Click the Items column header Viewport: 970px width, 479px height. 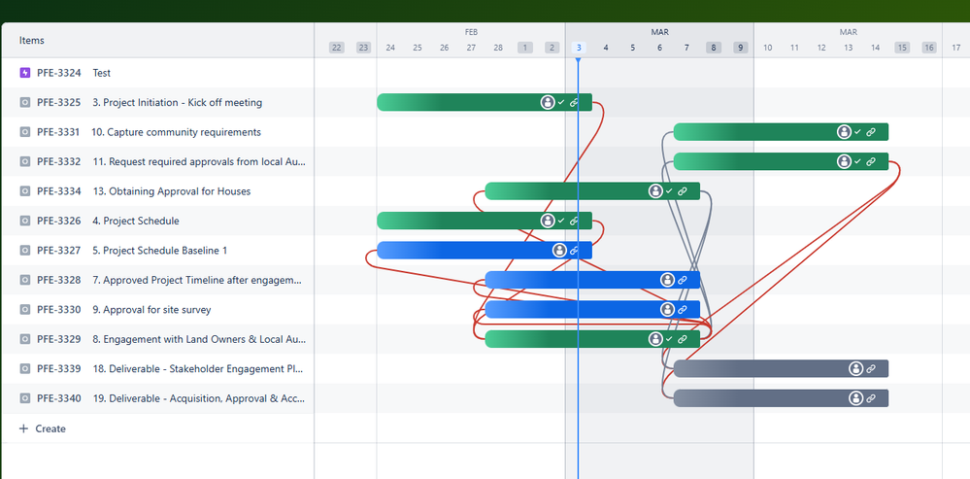(31, 40)
